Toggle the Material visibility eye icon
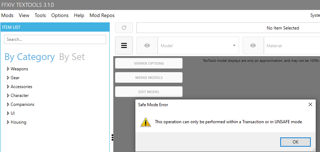 click(x=253, y=45)
